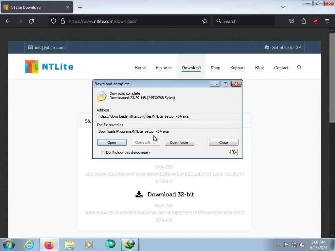
Task: Open Internet Download Manager taskbar icon
Action: 130,244
